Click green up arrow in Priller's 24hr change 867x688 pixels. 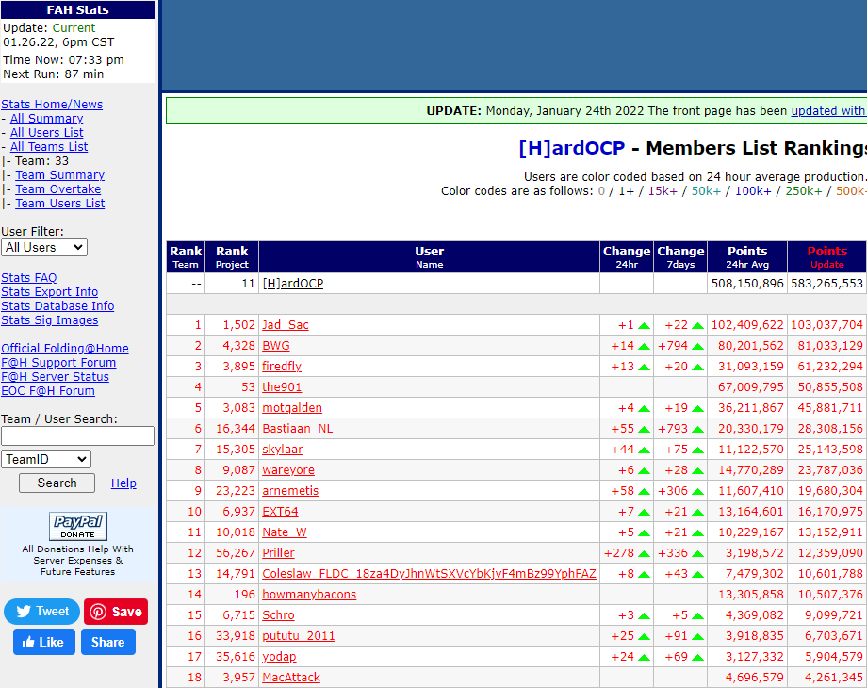645,553
